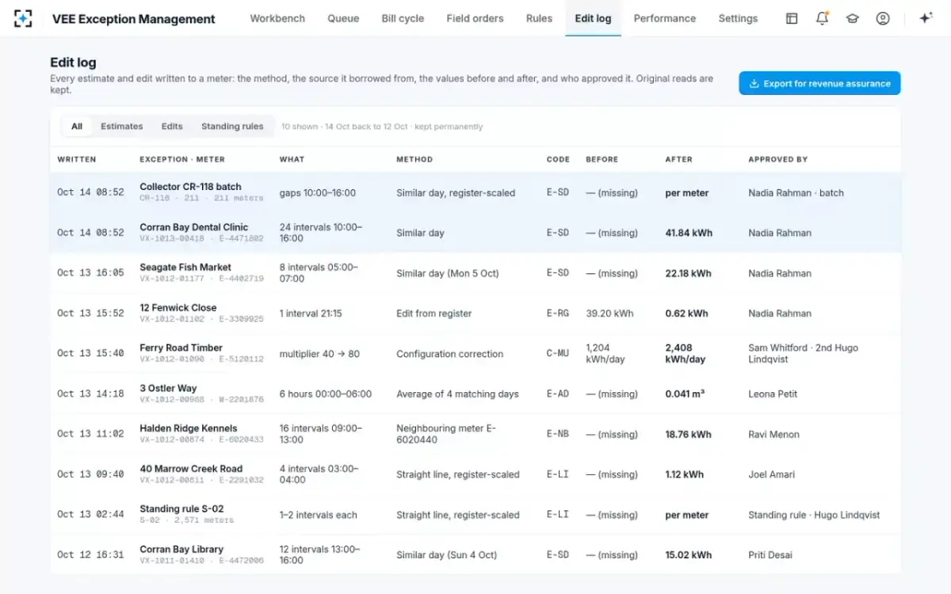
Task: Click the Oct 12 16:31 timestamp
Action: click(x=90, y=554)
